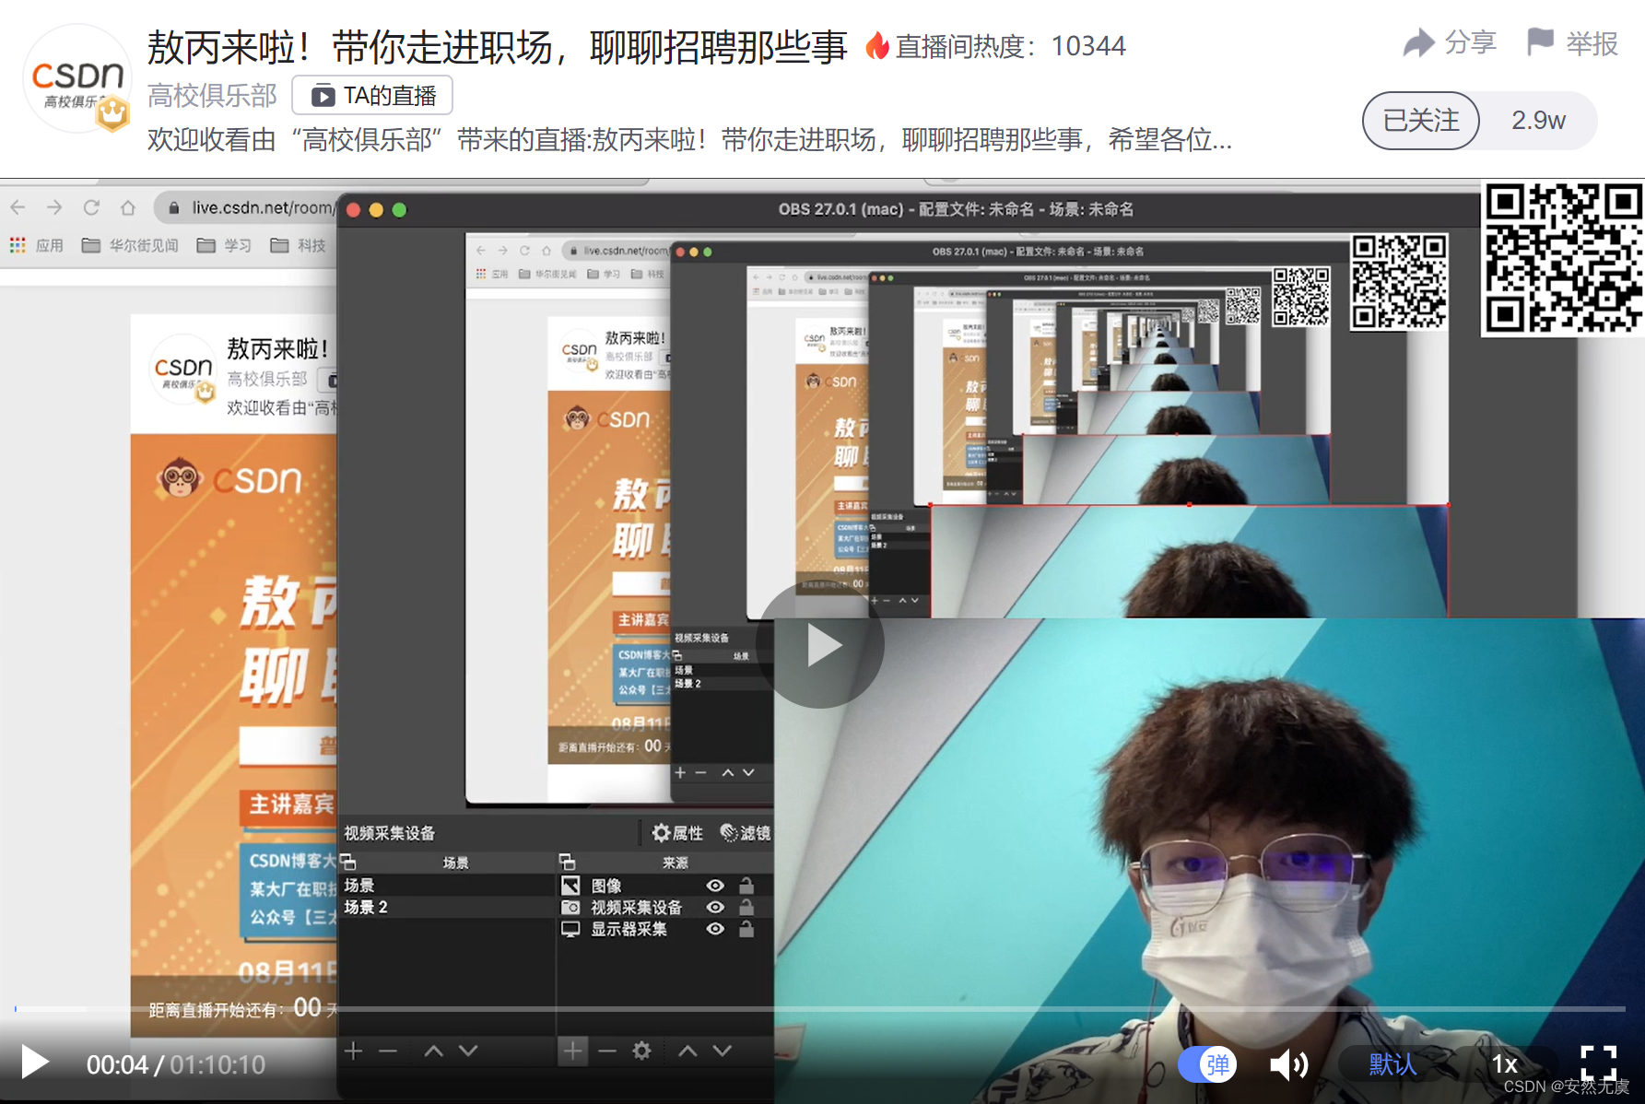1645x1104 pixels.
Task: Seek using the video progress bar
Action: click(x=820, y=1009)
